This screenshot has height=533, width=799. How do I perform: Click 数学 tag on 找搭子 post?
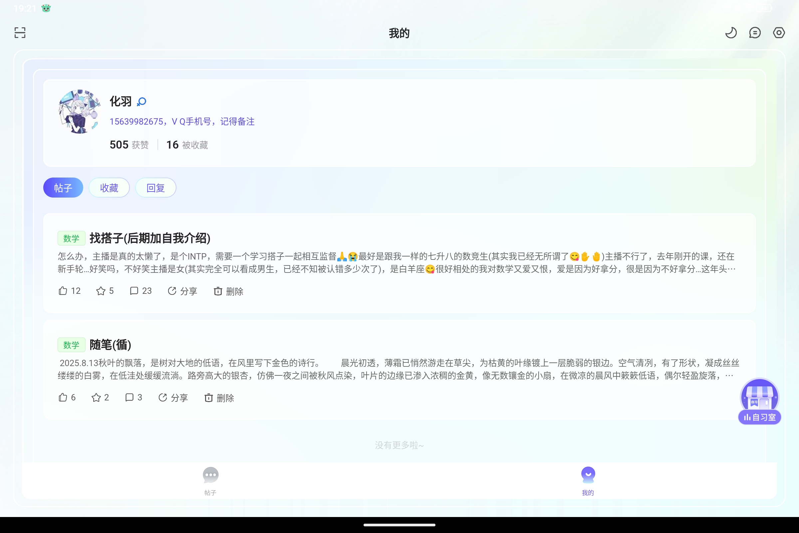[71, 238]
